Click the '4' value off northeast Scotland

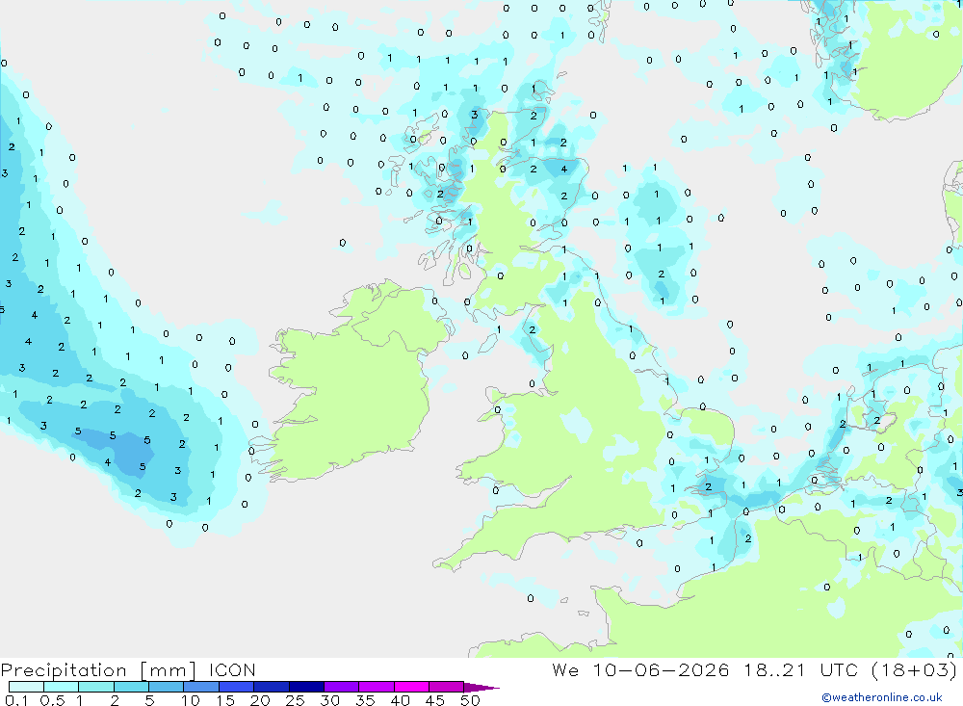point(563,170)
